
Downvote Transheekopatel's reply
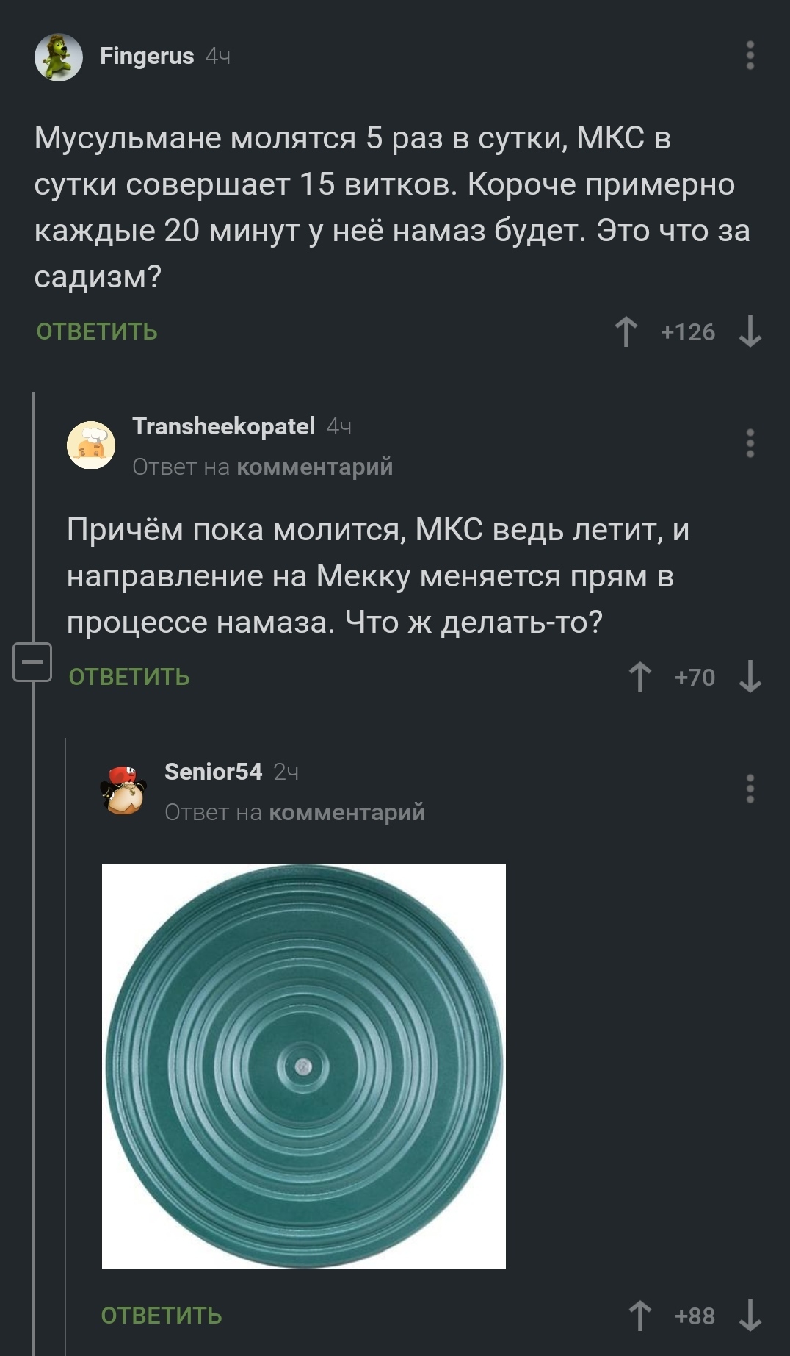(750, 677)
